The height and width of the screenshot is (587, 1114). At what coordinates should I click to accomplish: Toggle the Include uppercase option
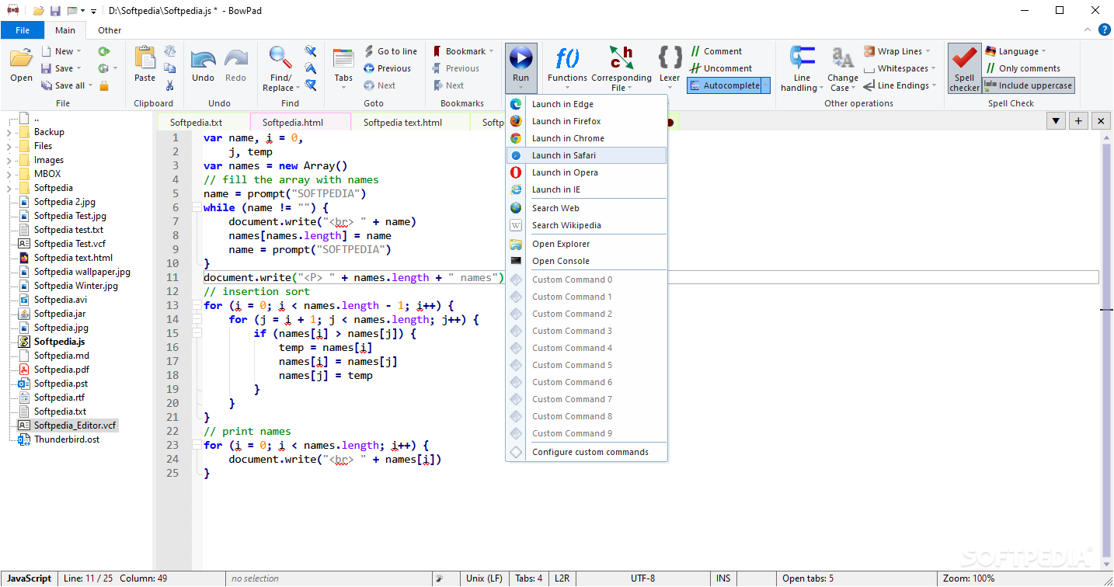[1029, 85]
